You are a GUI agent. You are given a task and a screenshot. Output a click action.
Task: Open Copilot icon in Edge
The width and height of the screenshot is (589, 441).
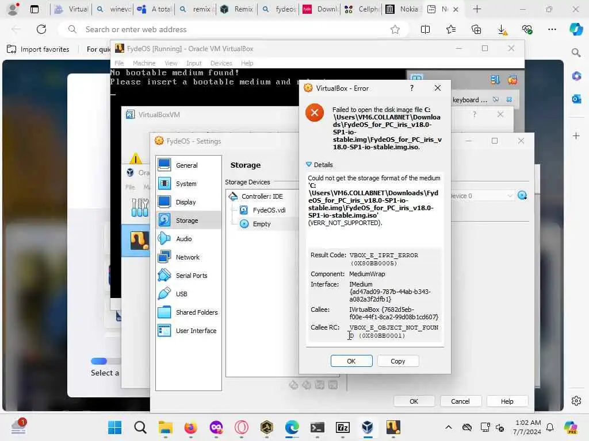[x=576, y=29]
